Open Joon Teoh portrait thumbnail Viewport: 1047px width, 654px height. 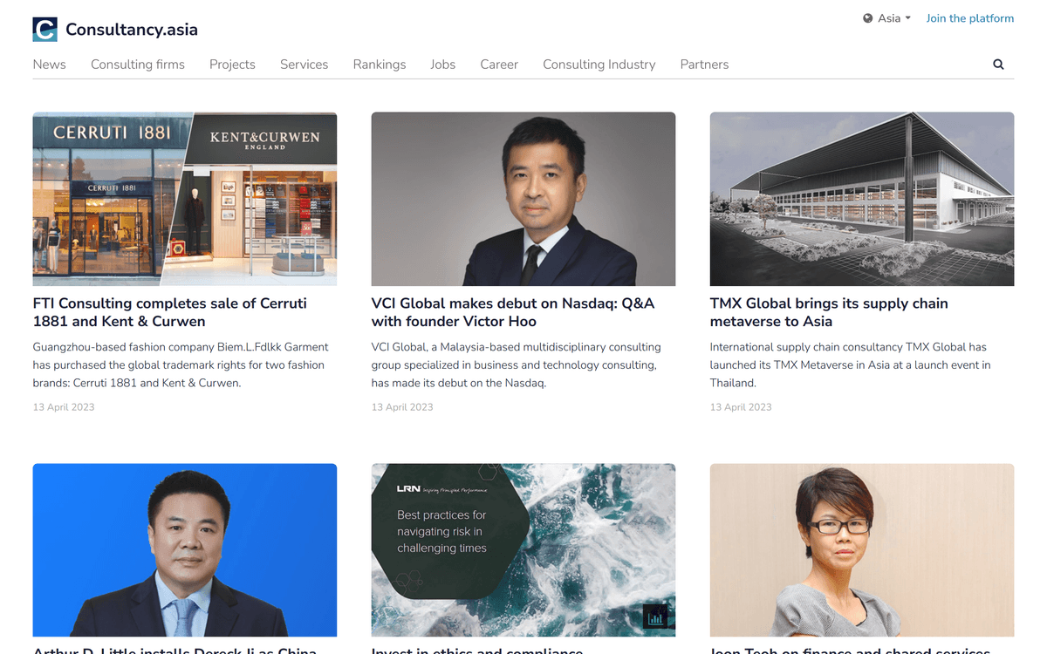pos(862,550)
